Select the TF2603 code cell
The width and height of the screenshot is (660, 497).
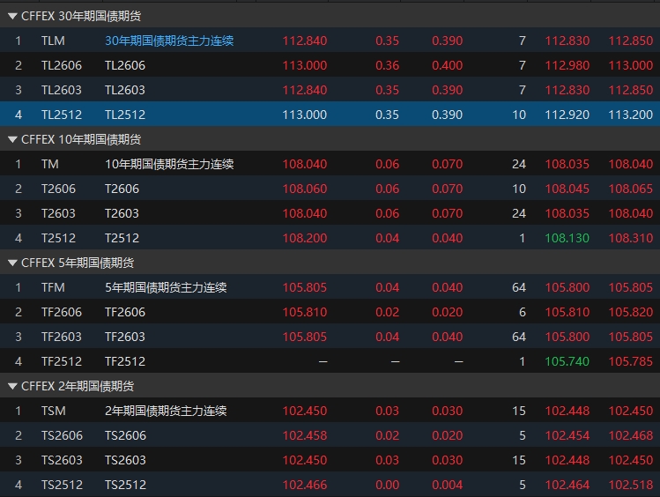(x=62, y=337)
